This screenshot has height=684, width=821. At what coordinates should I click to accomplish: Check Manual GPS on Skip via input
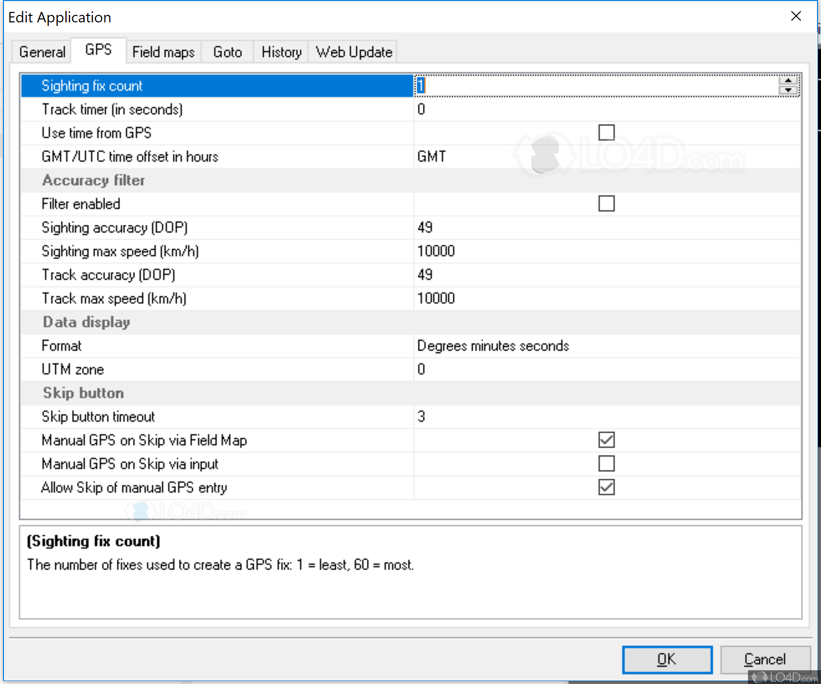point(606,464)
